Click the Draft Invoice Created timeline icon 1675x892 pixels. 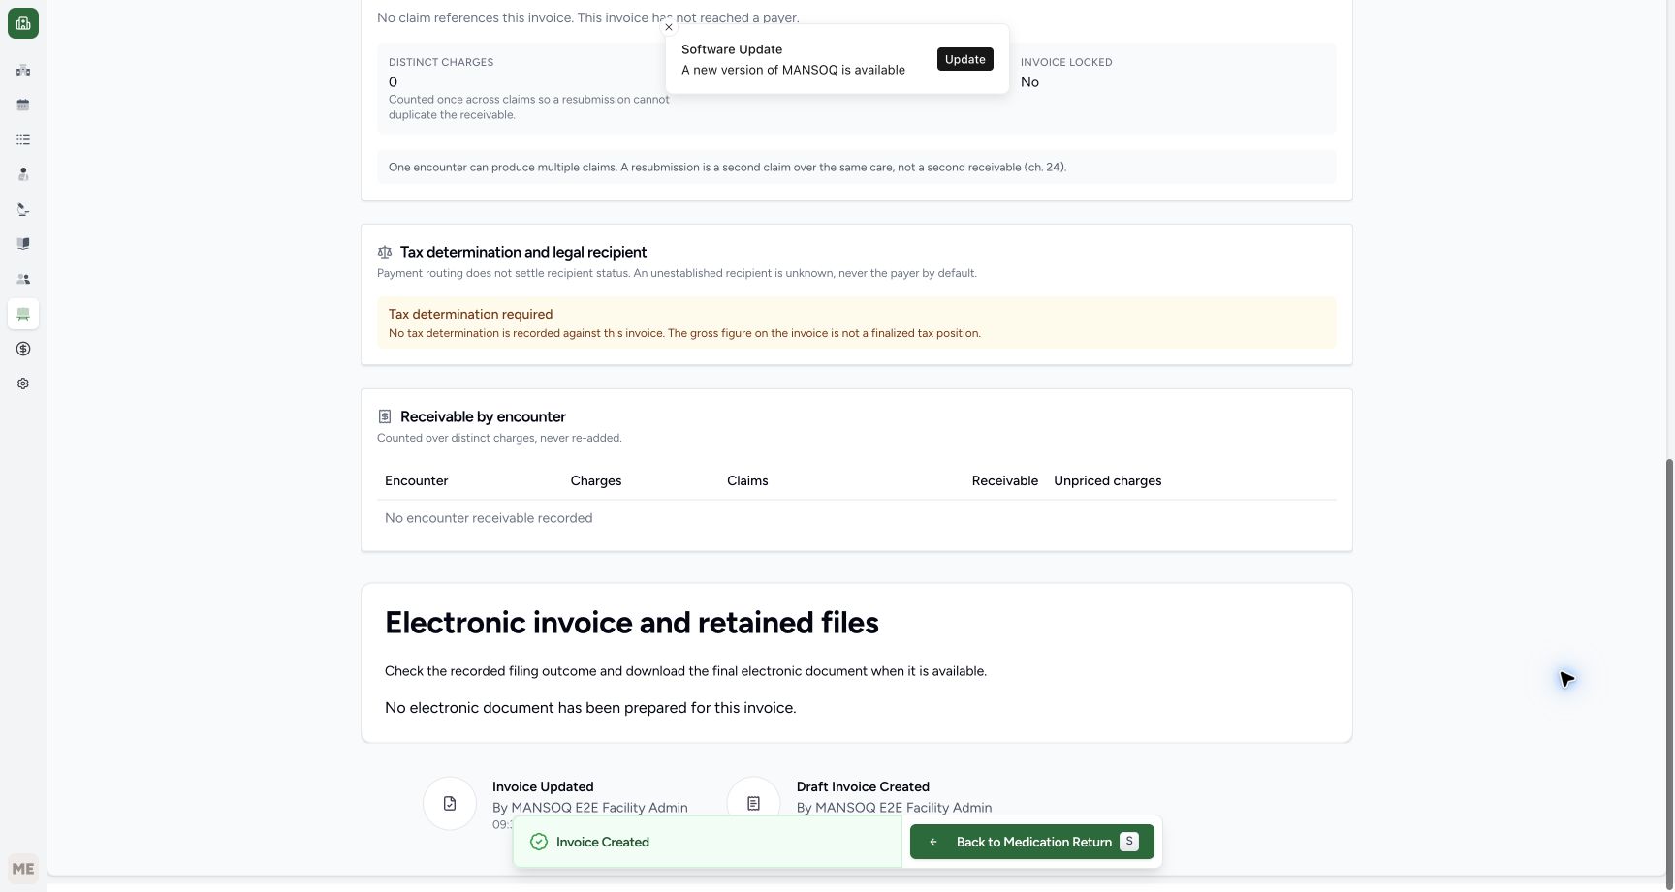[753, 803]
